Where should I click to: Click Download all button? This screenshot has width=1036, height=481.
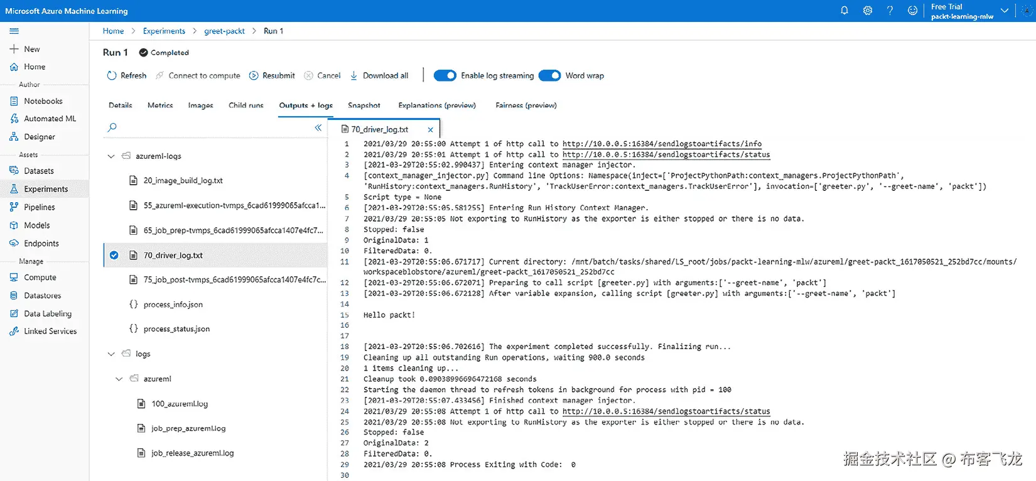(379, 75)
